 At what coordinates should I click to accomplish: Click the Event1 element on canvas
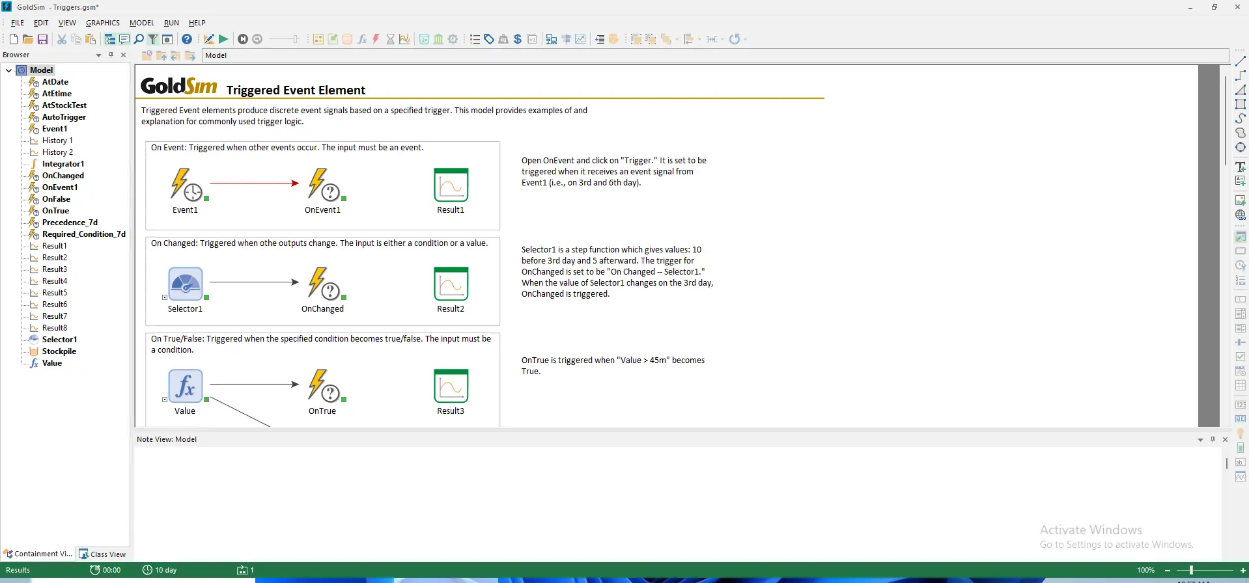click(186, 185)
